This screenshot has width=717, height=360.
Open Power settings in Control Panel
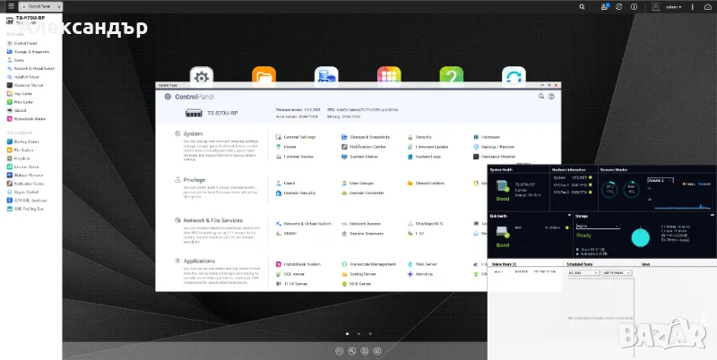pyautogui.click(x=286, y=147)
